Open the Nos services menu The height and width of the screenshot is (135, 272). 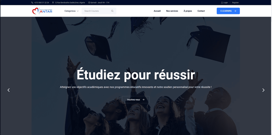(x=172, y=11)
